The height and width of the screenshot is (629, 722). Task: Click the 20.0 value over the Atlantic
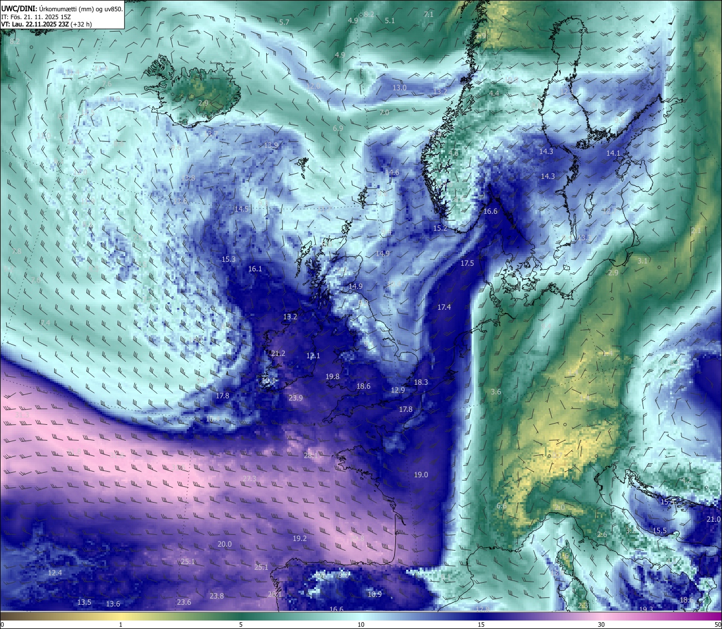click(x=224, y=544)
